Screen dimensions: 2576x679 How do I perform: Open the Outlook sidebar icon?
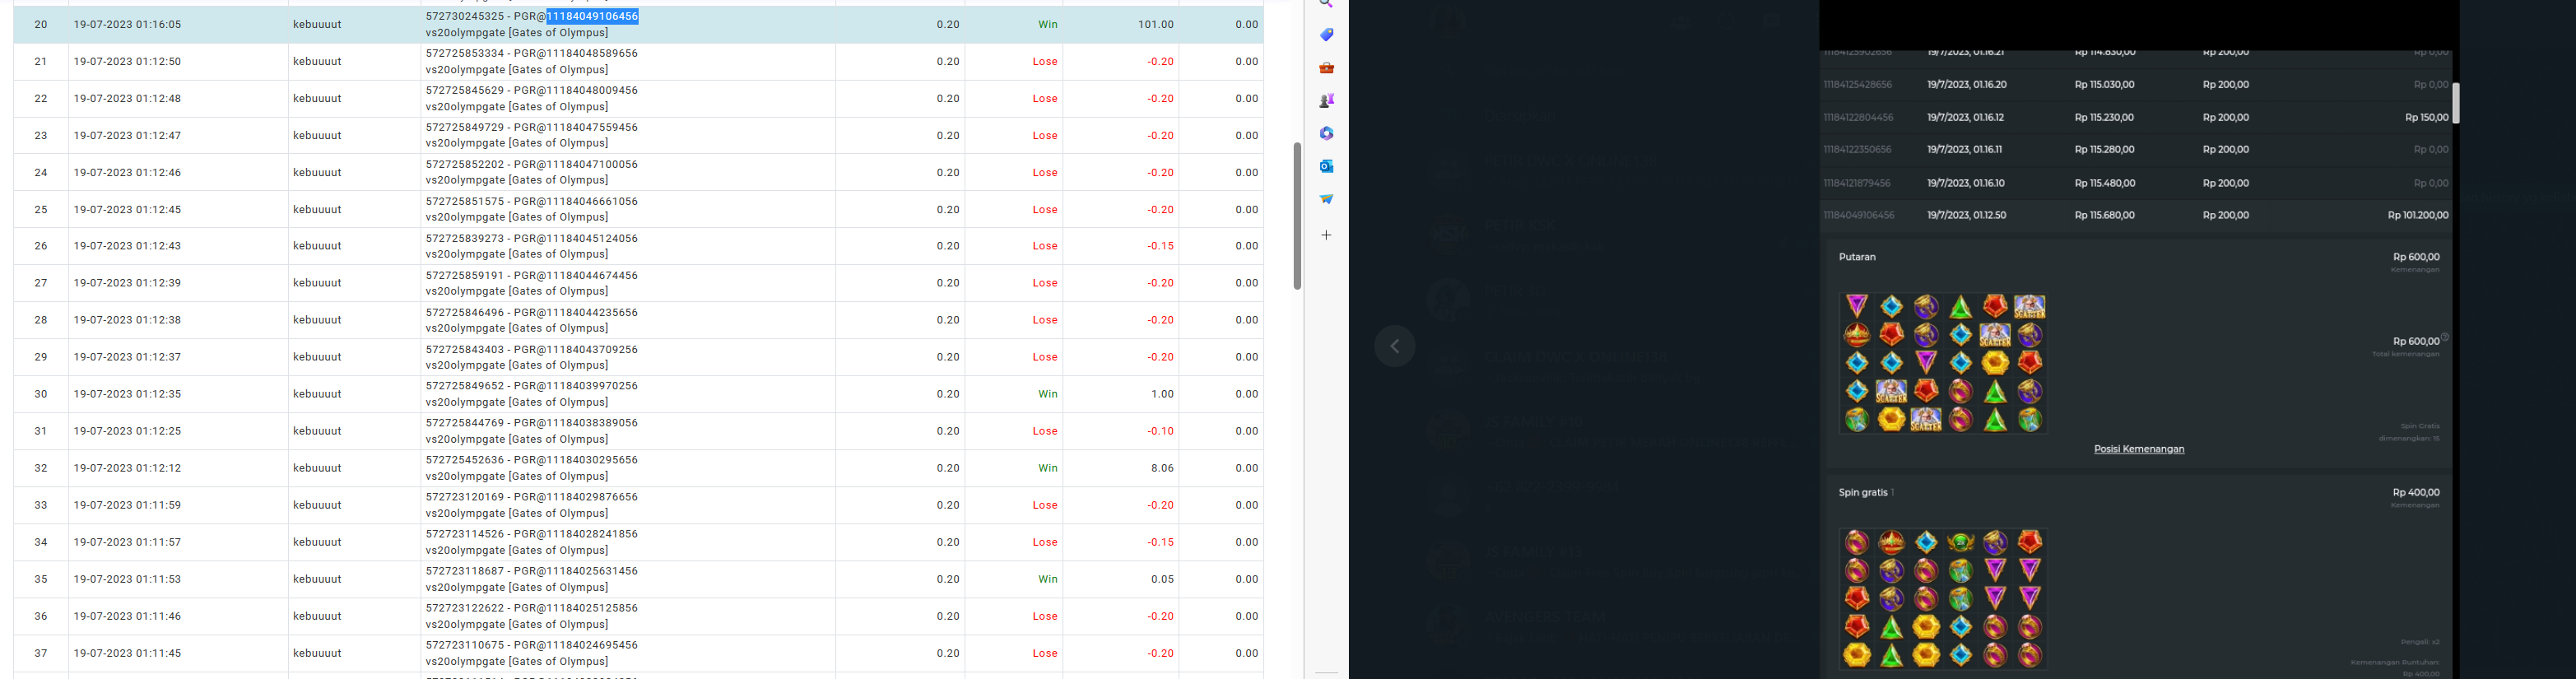[x=1326, y=166]
